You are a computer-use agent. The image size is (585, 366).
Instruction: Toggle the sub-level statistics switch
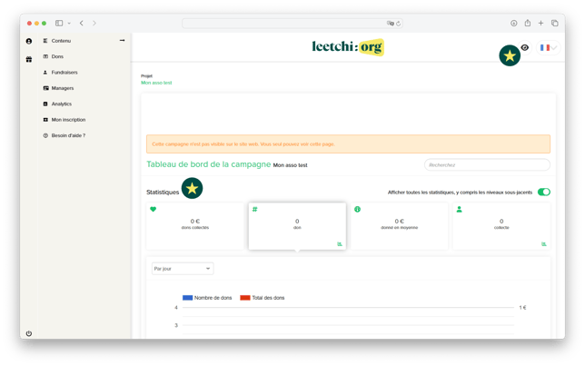[543, 193]
